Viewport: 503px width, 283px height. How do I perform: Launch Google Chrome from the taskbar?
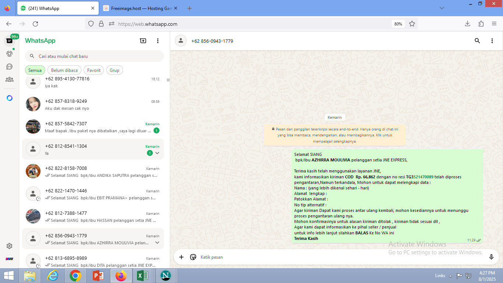tap(75, 276)
